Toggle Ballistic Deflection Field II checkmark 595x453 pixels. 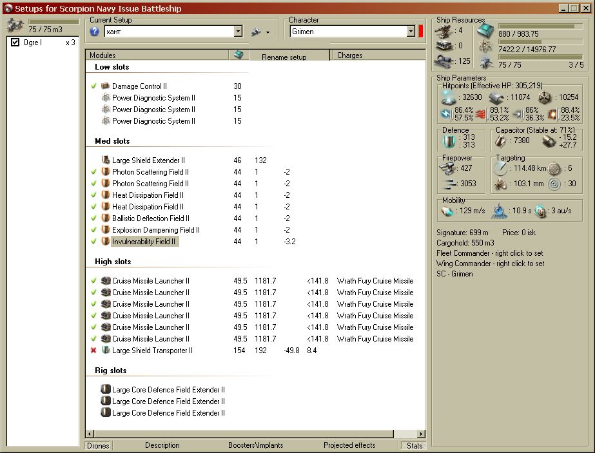tap(93, 218)
